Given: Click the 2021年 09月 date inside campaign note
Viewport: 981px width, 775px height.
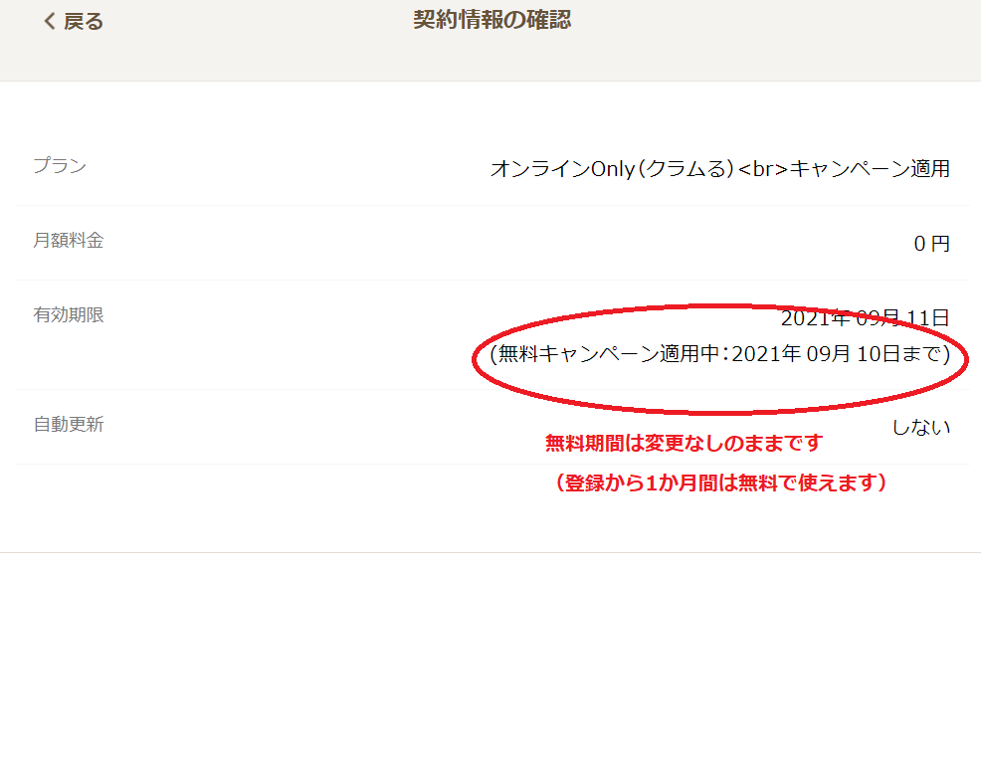Looking at the screenshot, I should click(791, 354).
